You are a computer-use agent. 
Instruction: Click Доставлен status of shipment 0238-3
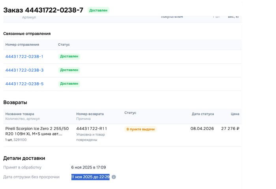69,70
